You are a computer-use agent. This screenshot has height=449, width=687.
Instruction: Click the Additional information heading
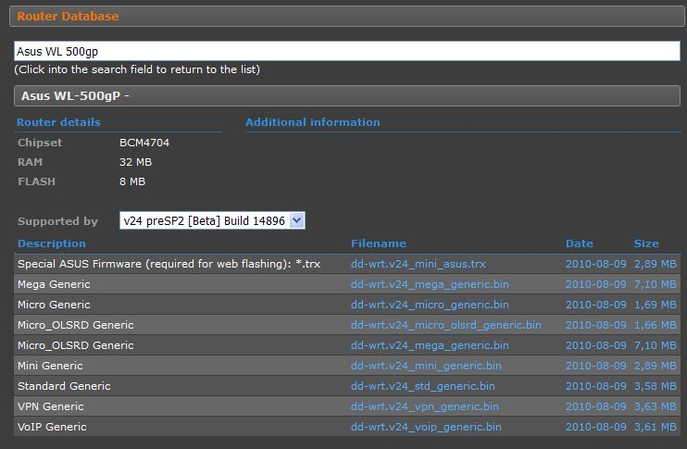pyautogui.click(x=312, y=122)
